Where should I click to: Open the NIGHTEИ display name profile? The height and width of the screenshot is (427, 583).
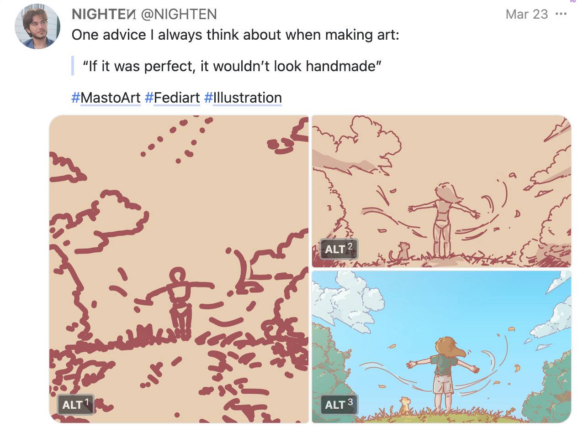104,14
